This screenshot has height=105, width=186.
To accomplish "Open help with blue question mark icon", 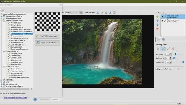I will tap(35, 99).
